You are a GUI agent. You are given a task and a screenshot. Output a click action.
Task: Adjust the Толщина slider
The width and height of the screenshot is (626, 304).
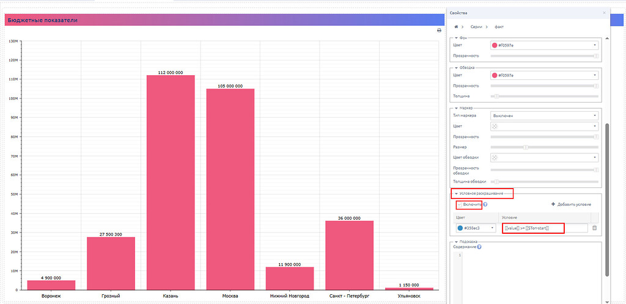click(x=544, y=96)
